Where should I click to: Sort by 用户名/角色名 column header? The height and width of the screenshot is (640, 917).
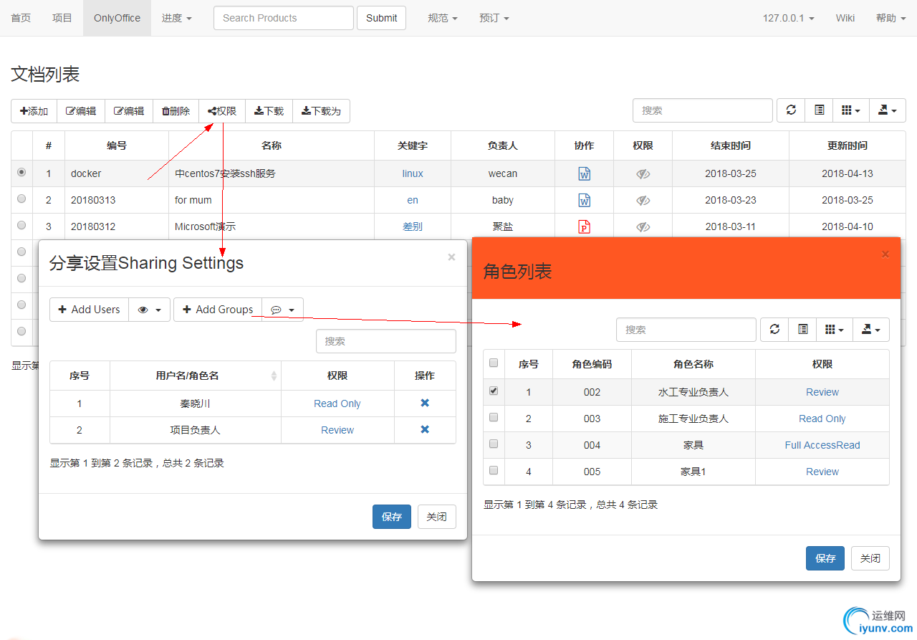pos(196,376)
